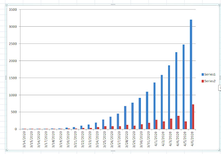Click the dotted sizing handle on the chart's top edge

click(113, 4)
